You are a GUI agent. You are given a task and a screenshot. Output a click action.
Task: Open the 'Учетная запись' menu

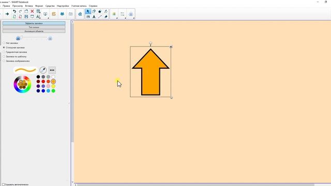[79, 6]
